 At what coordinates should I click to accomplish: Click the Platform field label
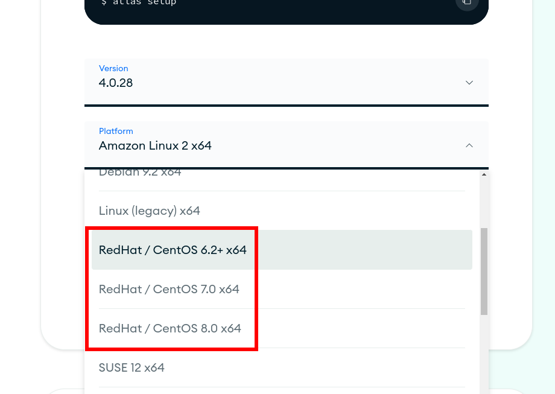[116, 131]
